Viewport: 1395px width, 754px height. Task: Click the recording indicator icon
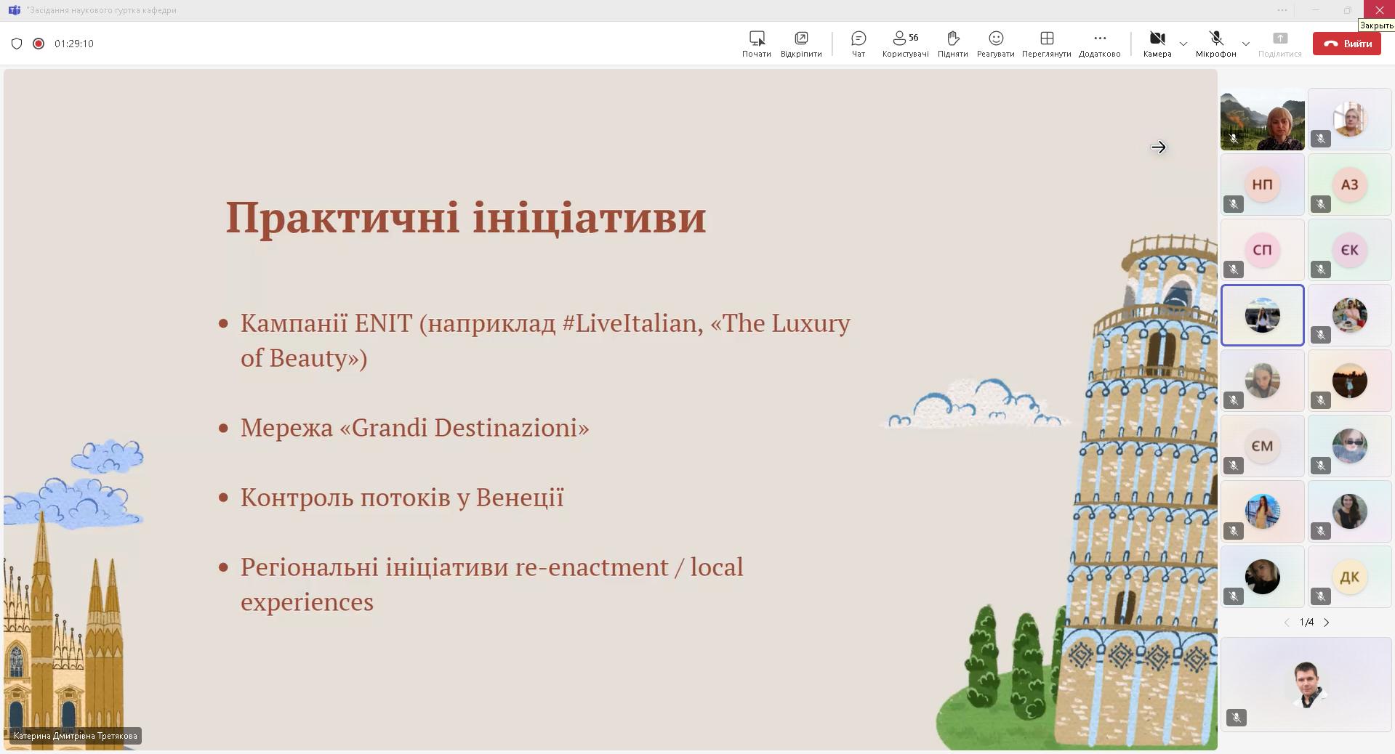tap(39, 44)
